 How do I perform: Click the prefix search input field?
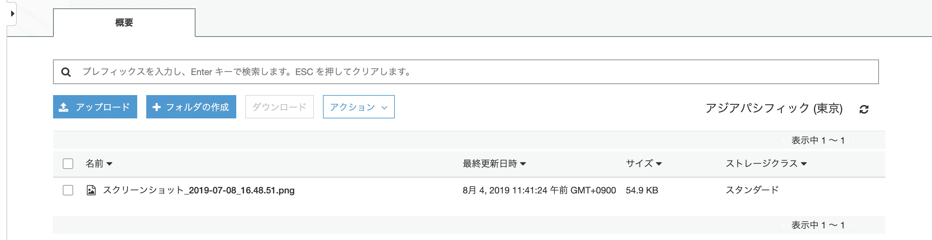coord(470,72)
